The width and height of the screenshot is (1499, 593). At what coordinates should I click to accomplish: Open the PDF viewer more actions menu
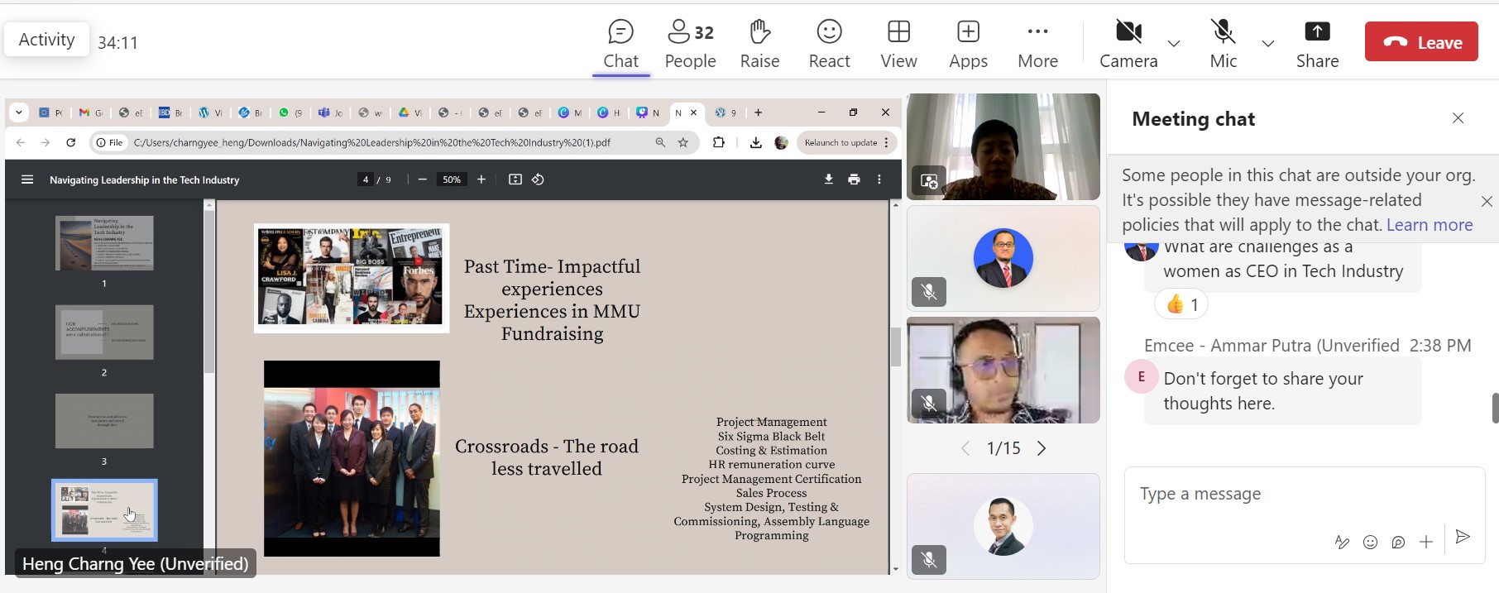(879, 179)
